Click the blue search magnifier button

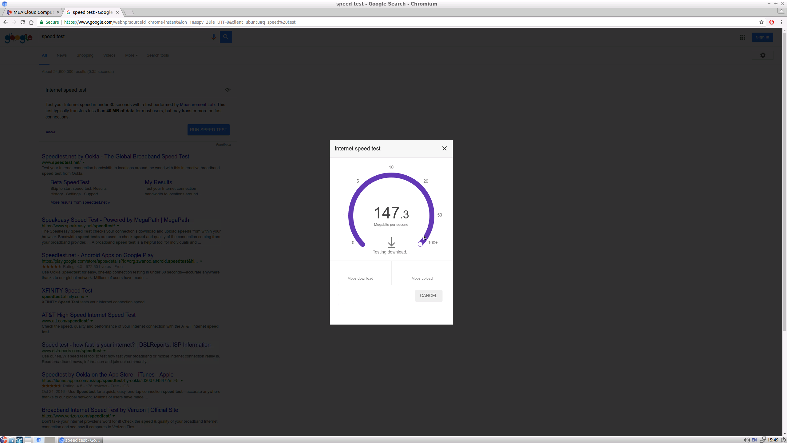click(226, 37)
